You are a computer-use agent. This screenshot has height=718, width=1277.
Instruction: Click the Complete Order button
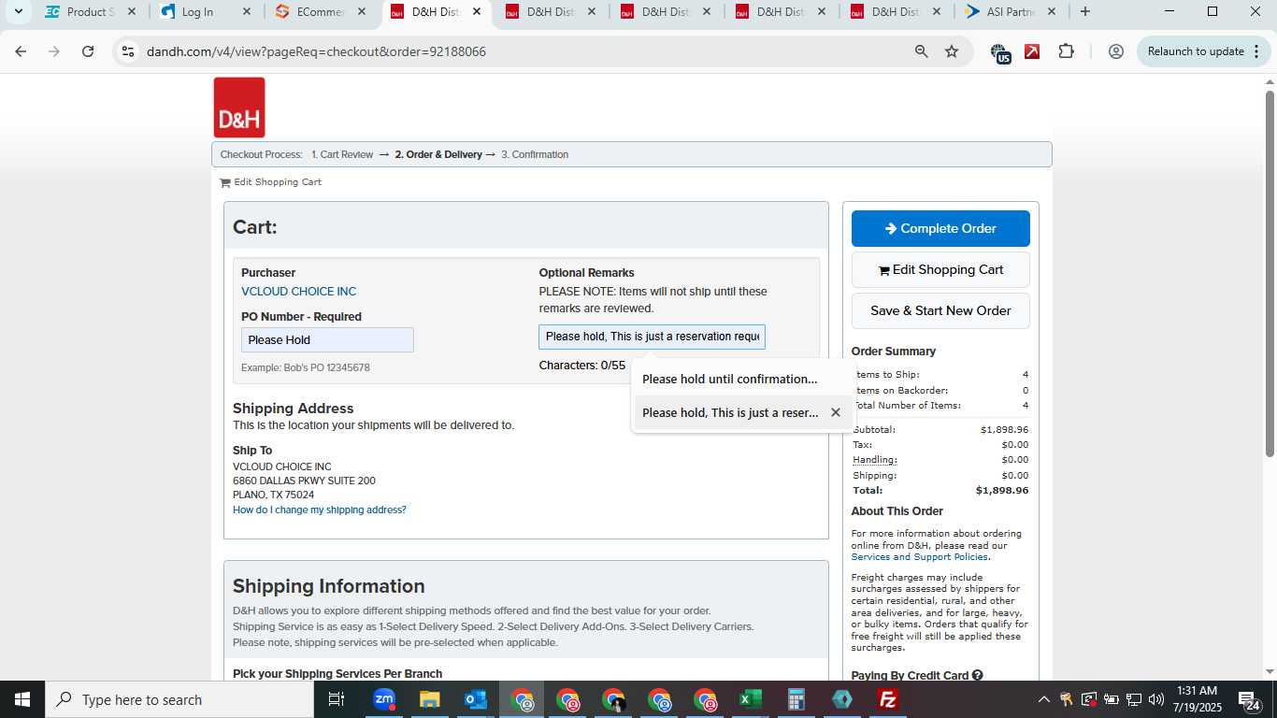940,228
